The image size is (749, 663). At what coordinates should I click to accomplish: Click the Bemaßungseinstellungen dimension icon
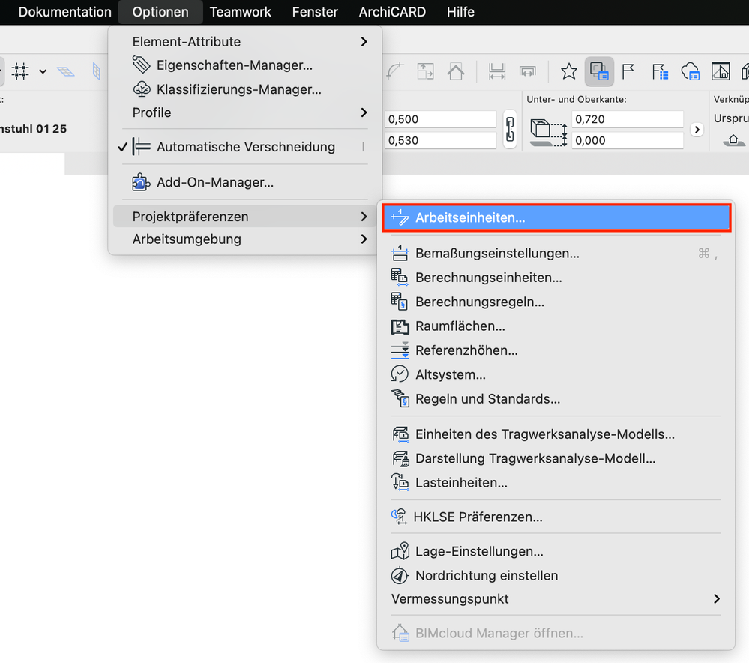[x=400, y=253]
